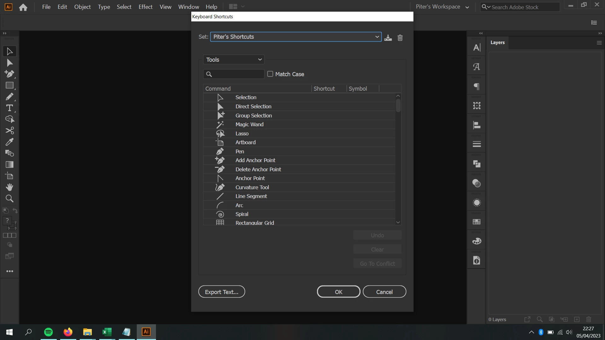Select the Zoom tool in left toolbar
605x340 pixels.
point(9,199)
